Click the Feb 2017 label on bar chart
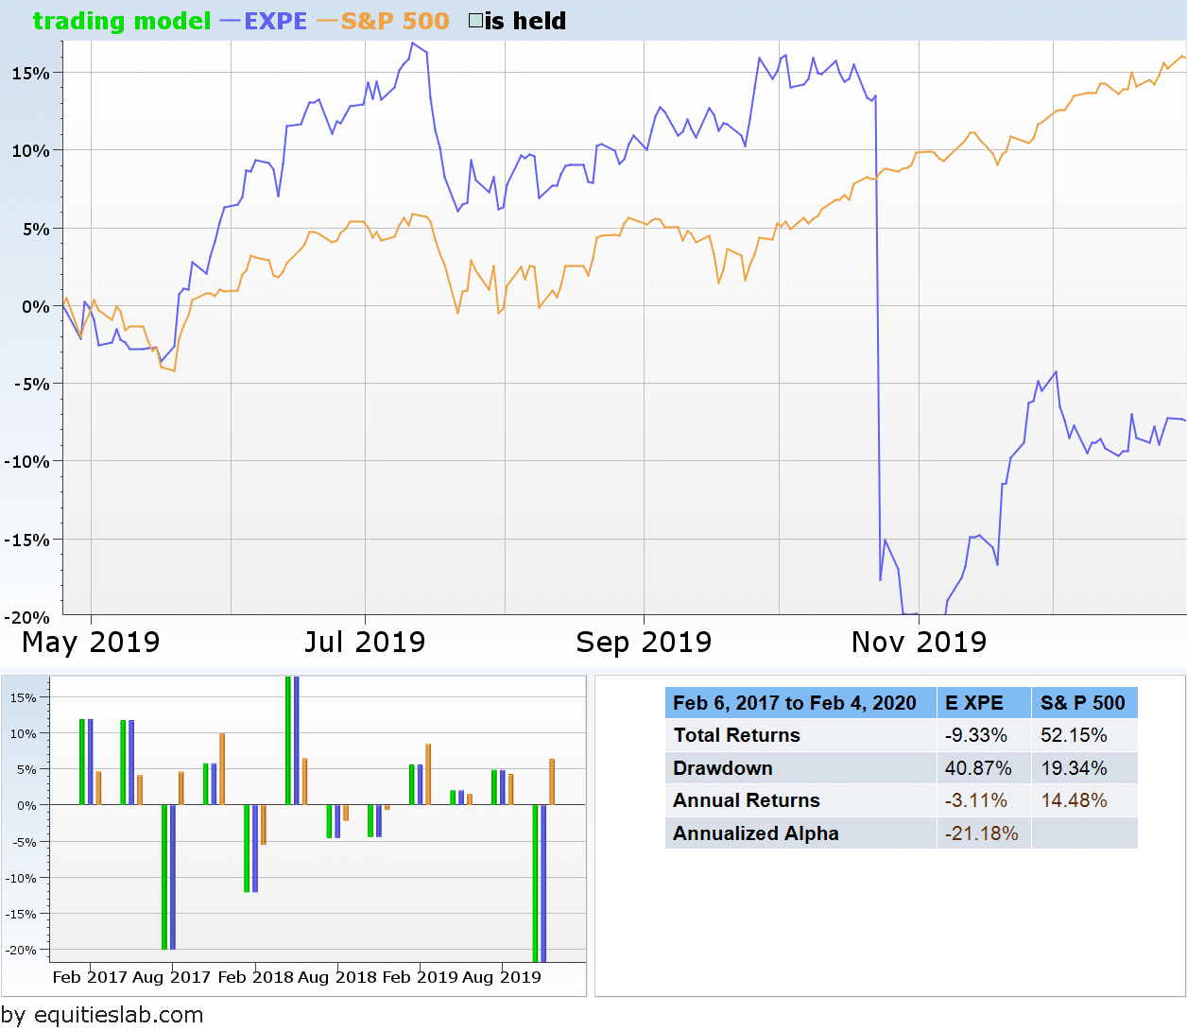Image resolution: width=1187 pixels, height=1030 pixels. coord(90,977)
